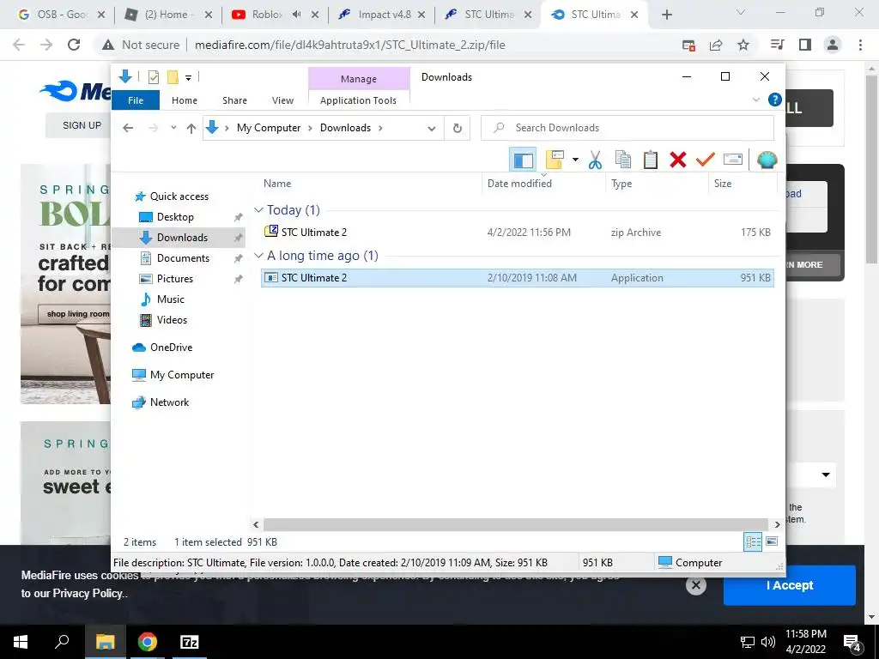Click the Manage contextual tab header
This screenshot has width=879, height=659.
(x=359, y=79)
